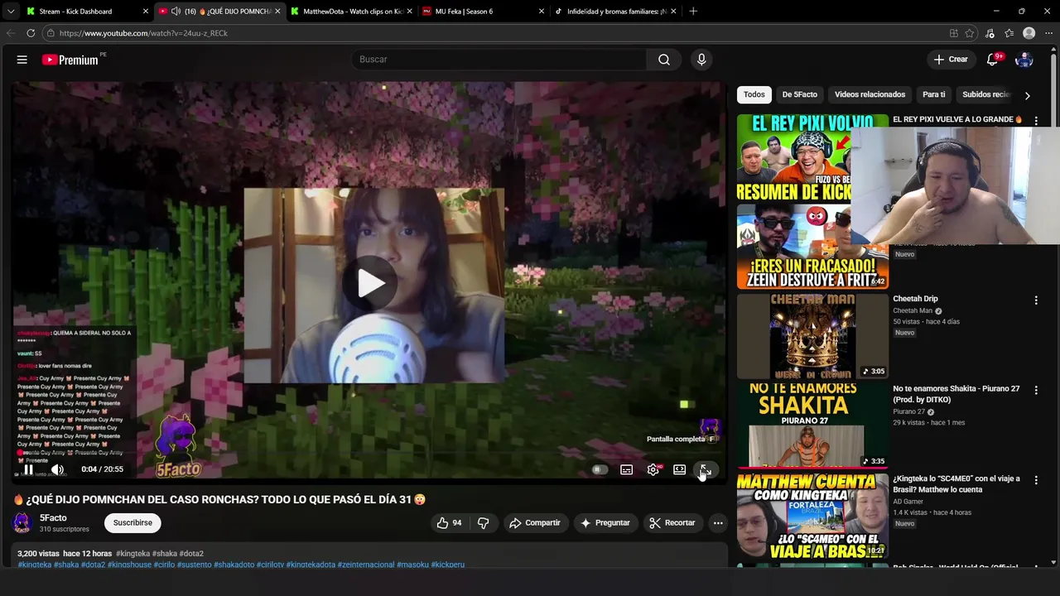Reload the page with the refresh icon
1060x596 pixels.
(x=31, y=33)
